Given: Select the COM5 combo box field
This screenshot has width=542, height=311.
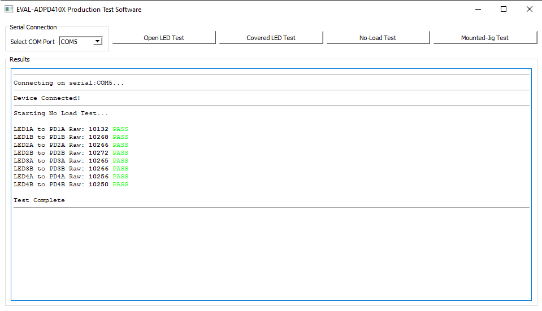Looking at the screenshot, I should click(76, 41).
